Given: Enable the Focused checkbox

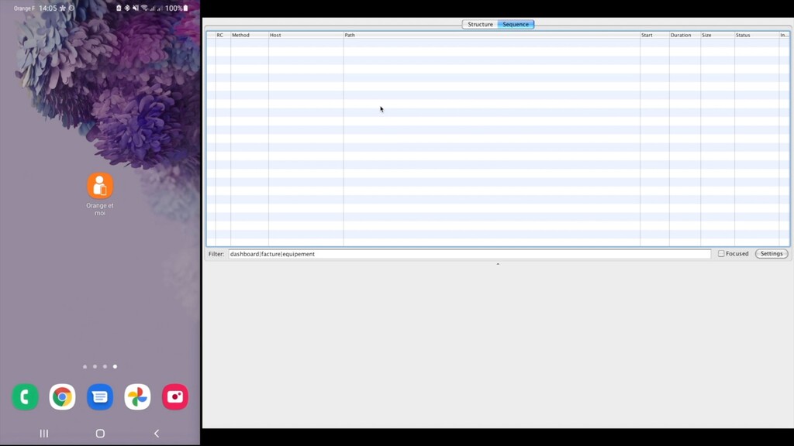Looking at the screenshot, I should (x=721, y=254).
